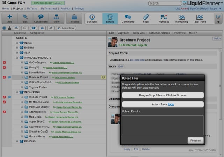Click the comment bubble on Brochure Project row
This screenshot has height=157, width=224.
9,77
